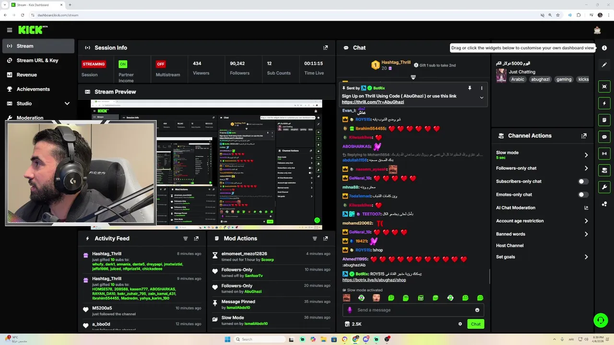Toggle the Session Info broadcast widget icon

click(604, 153)
